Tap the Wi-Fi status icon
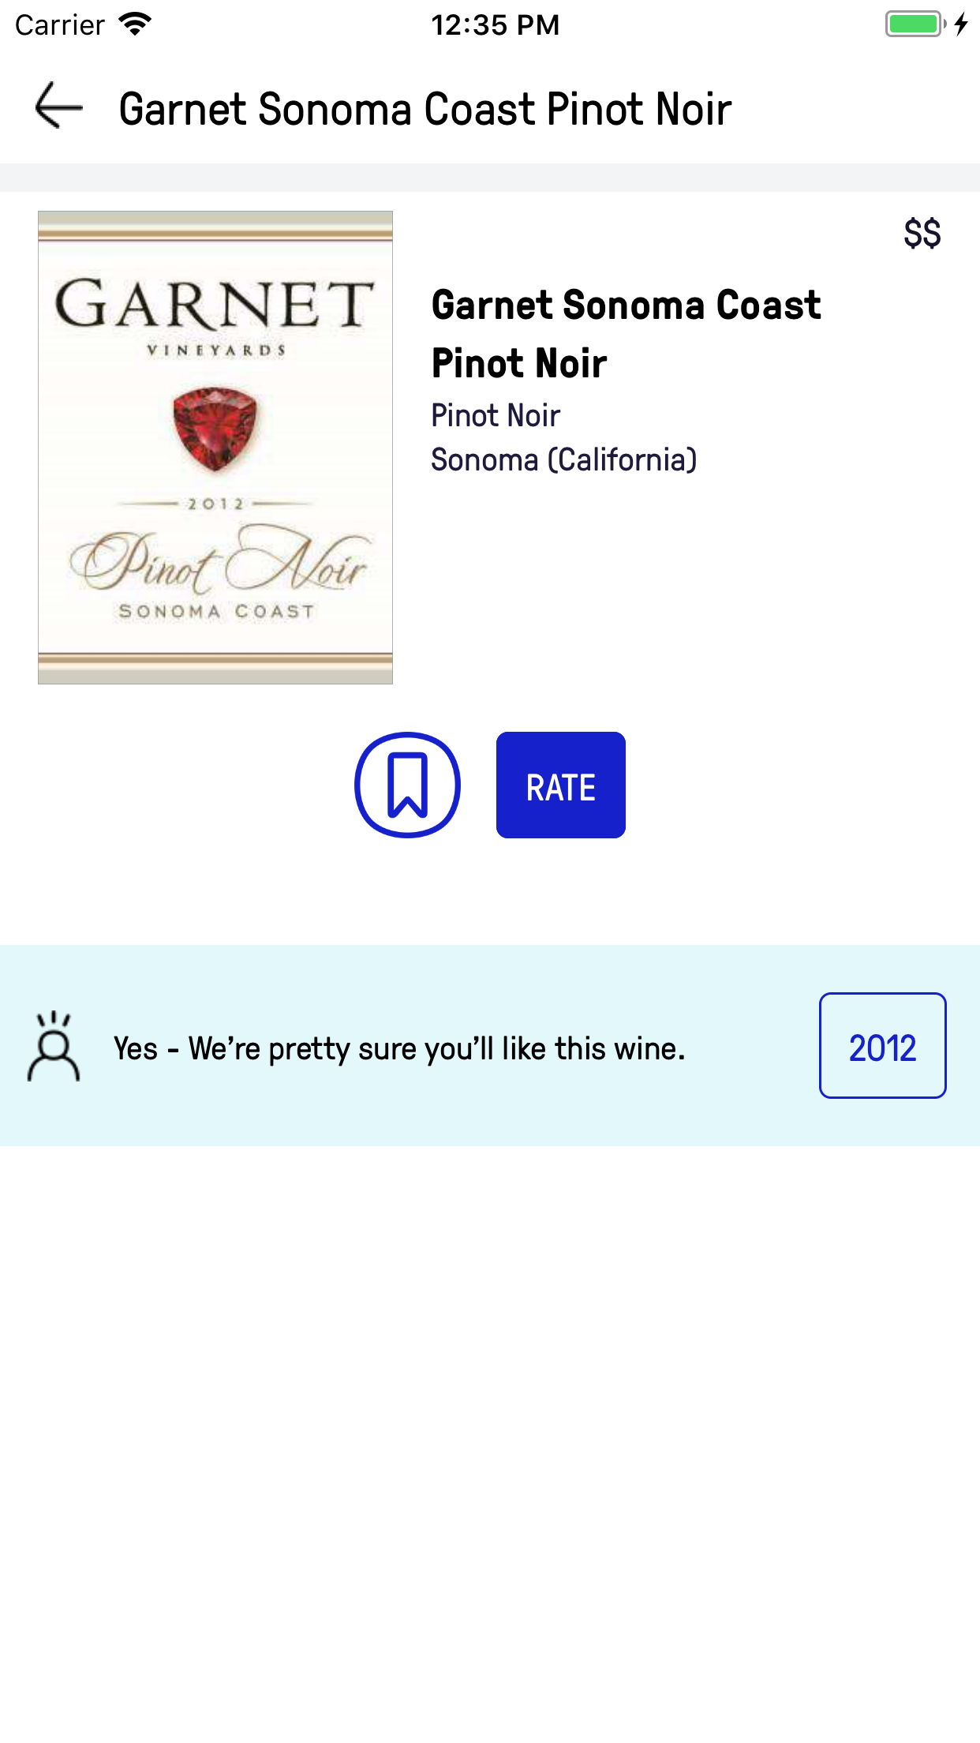 (x=135, y=24)
